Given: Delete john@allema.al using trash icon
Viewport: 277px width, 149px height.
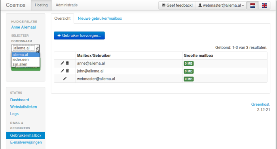Looking at the screenshot, I should 67,71.
